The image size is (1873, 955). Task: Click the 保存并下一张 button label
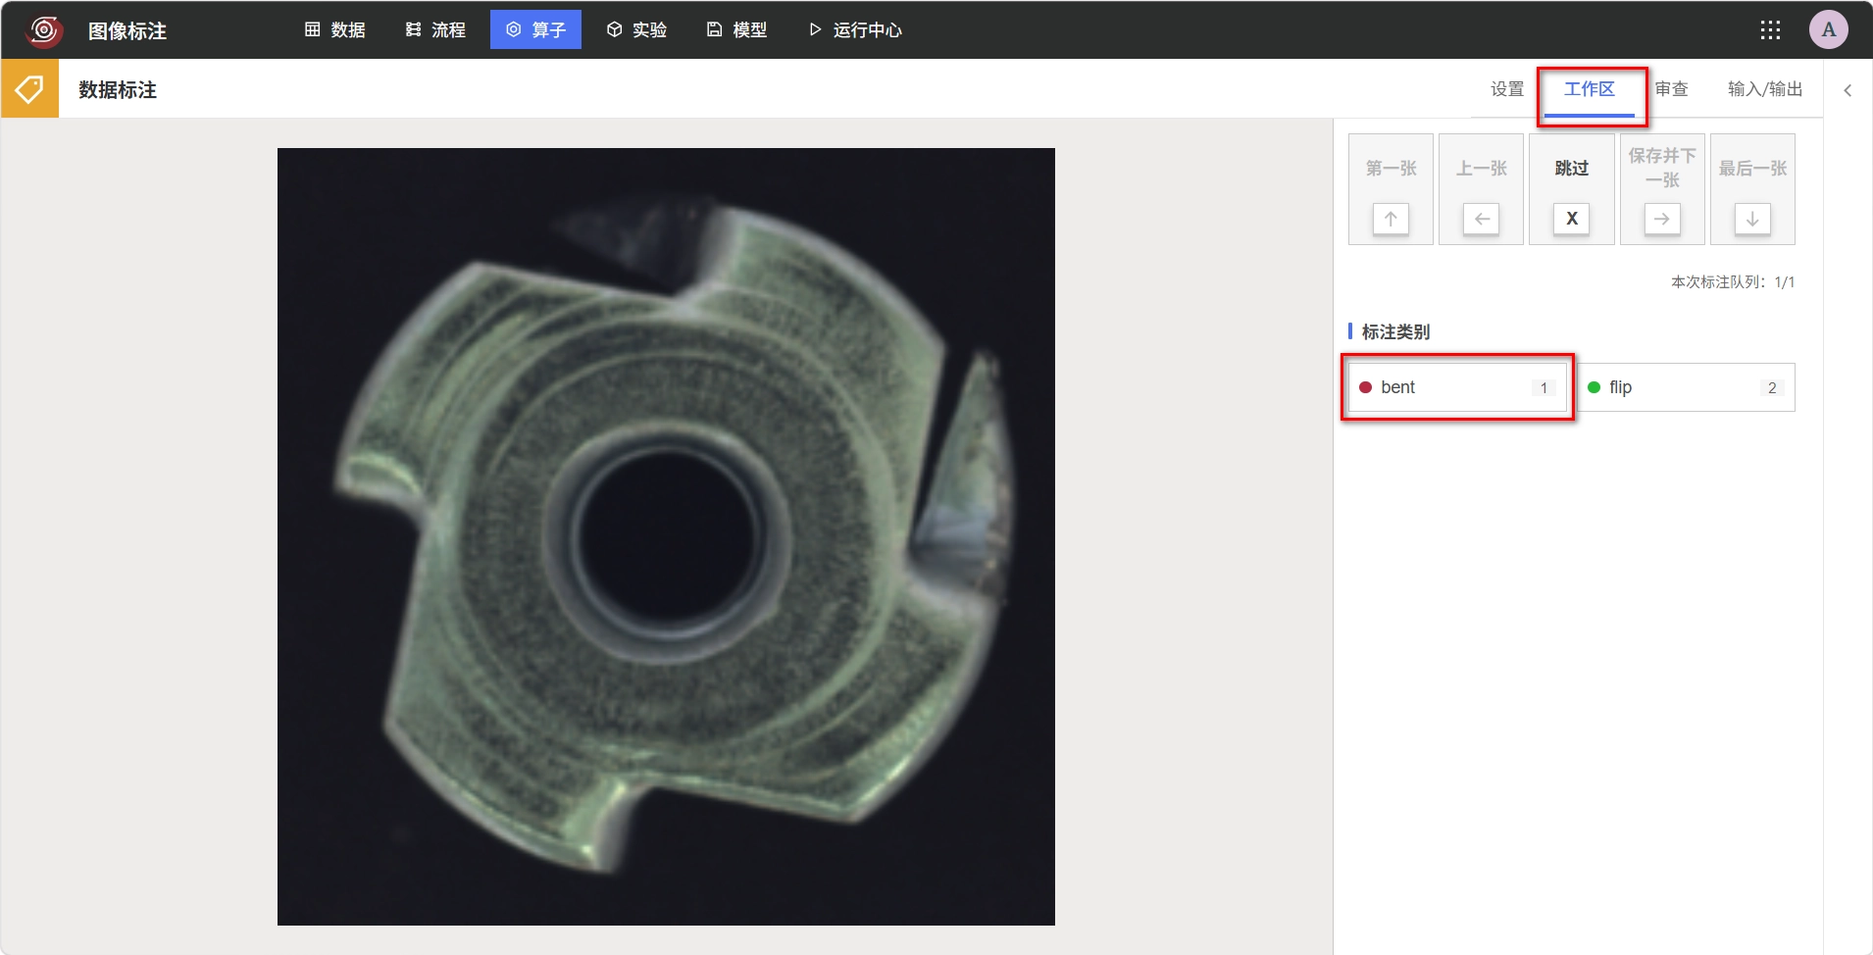click(x=1662, y=168)
